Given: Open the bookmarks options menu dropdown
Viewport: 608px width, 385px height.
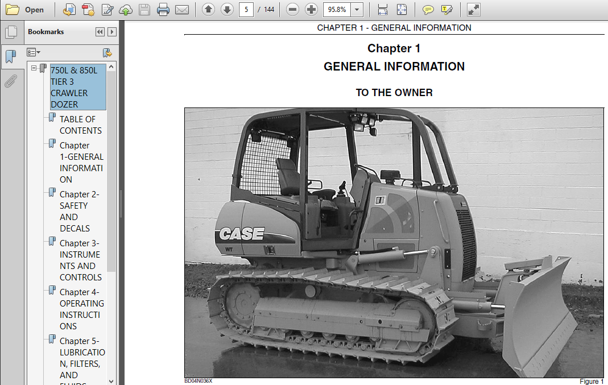Looking at the screenshot, I should click(34, 52).
